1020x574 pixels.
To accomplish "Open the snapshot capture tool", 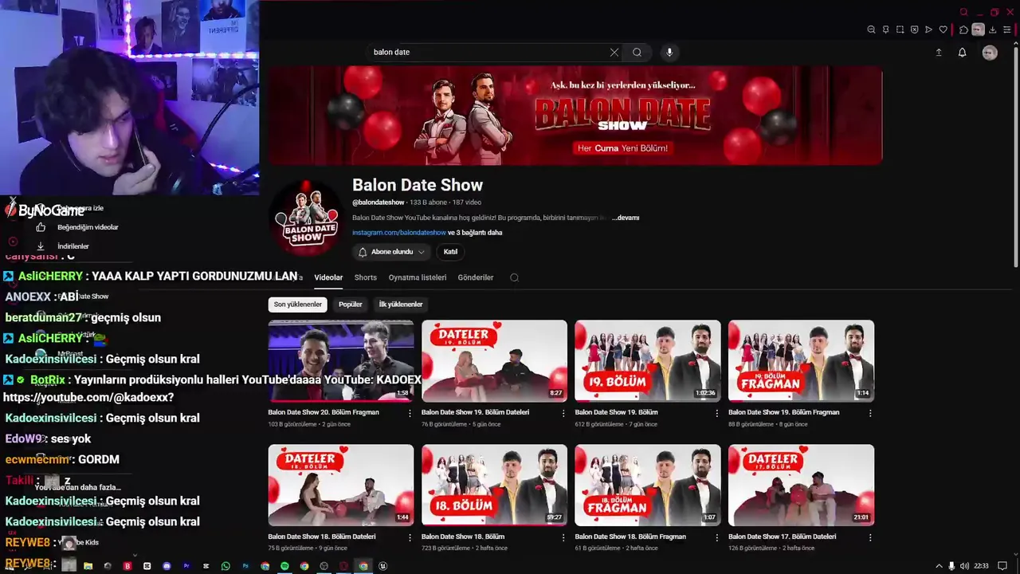I will (x=900, y=29).
